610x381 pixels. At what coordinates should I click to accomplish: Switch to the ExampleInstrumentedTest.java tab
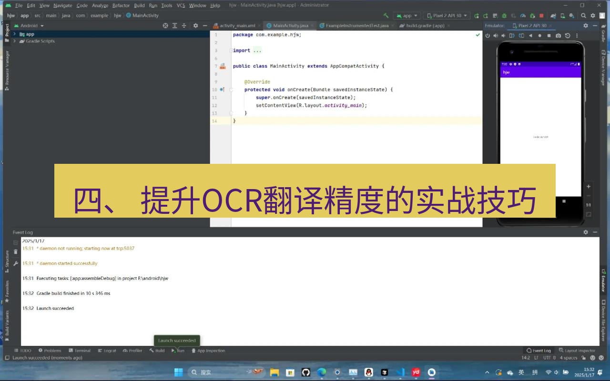(x=357, y=26)
